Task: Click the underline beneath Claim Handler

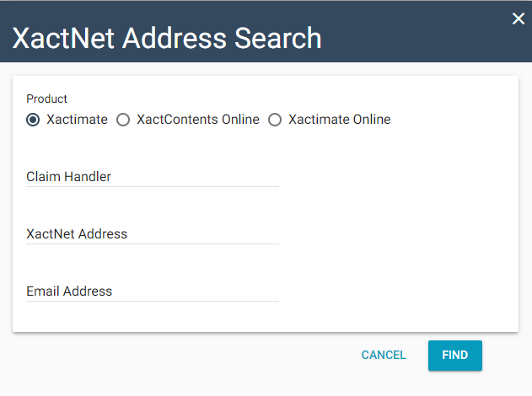Action: click(152, 186)
